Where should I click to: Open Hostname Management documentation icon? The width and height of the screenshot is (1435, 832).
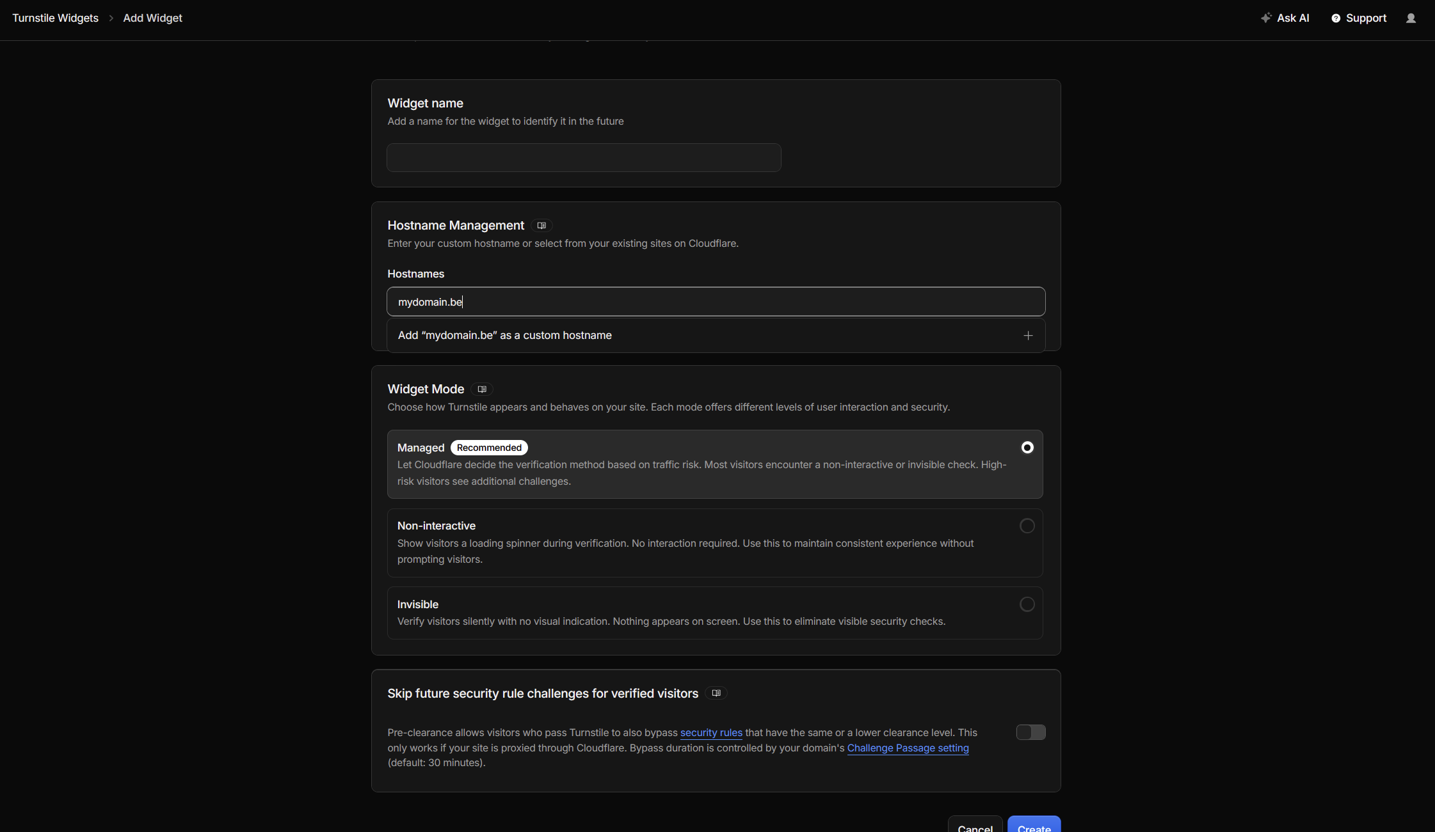(x=541, y=225)
